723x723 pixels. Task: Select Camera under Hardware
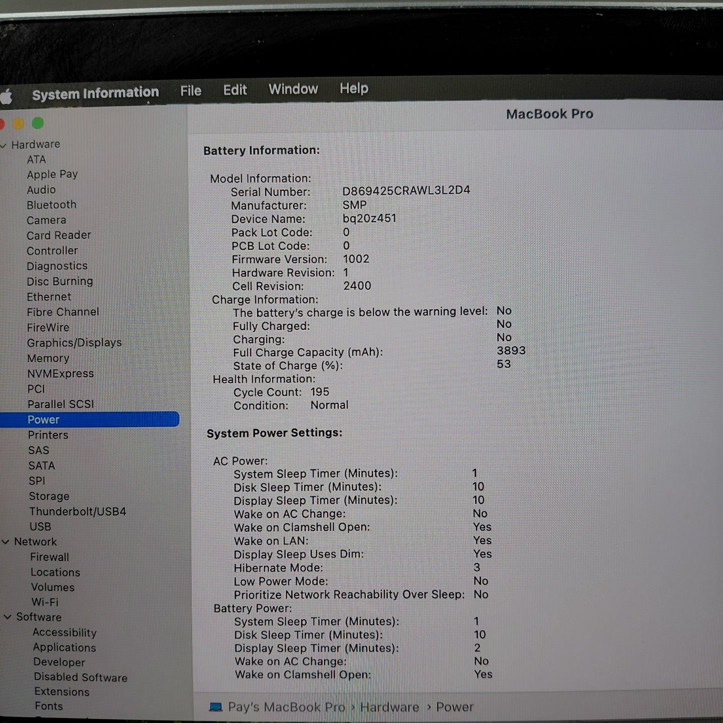[x=47, y=220]
